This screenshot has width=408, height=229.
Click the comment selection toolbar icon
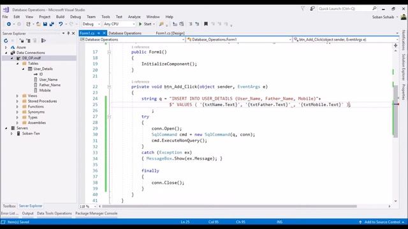pos(191,24)
